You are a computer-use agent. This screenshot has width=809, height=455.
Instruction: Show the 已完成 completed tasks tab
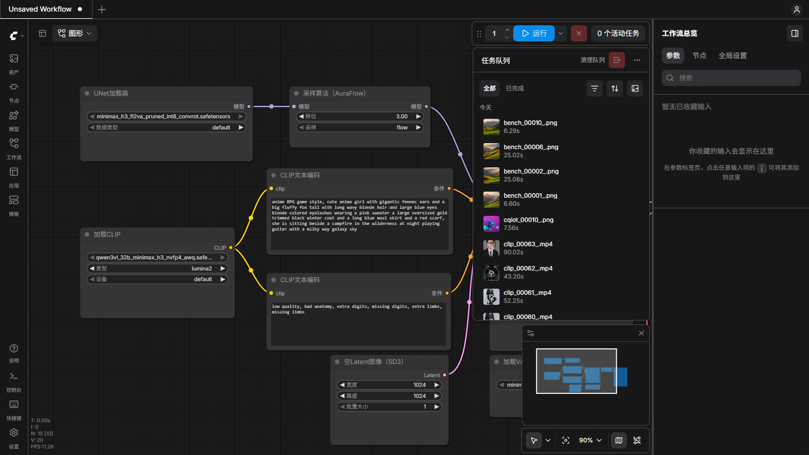(x=515, y=88)
